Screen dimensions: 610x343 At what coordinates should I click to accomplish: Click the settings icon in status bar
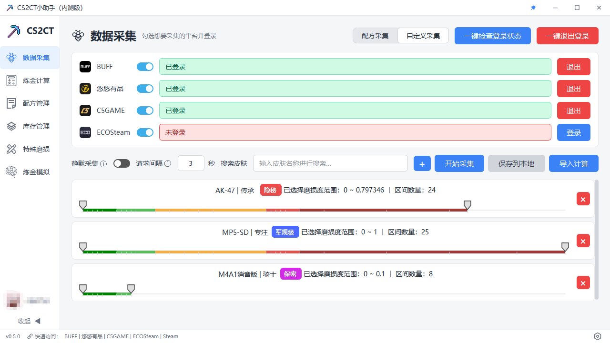tap(598, 336)
